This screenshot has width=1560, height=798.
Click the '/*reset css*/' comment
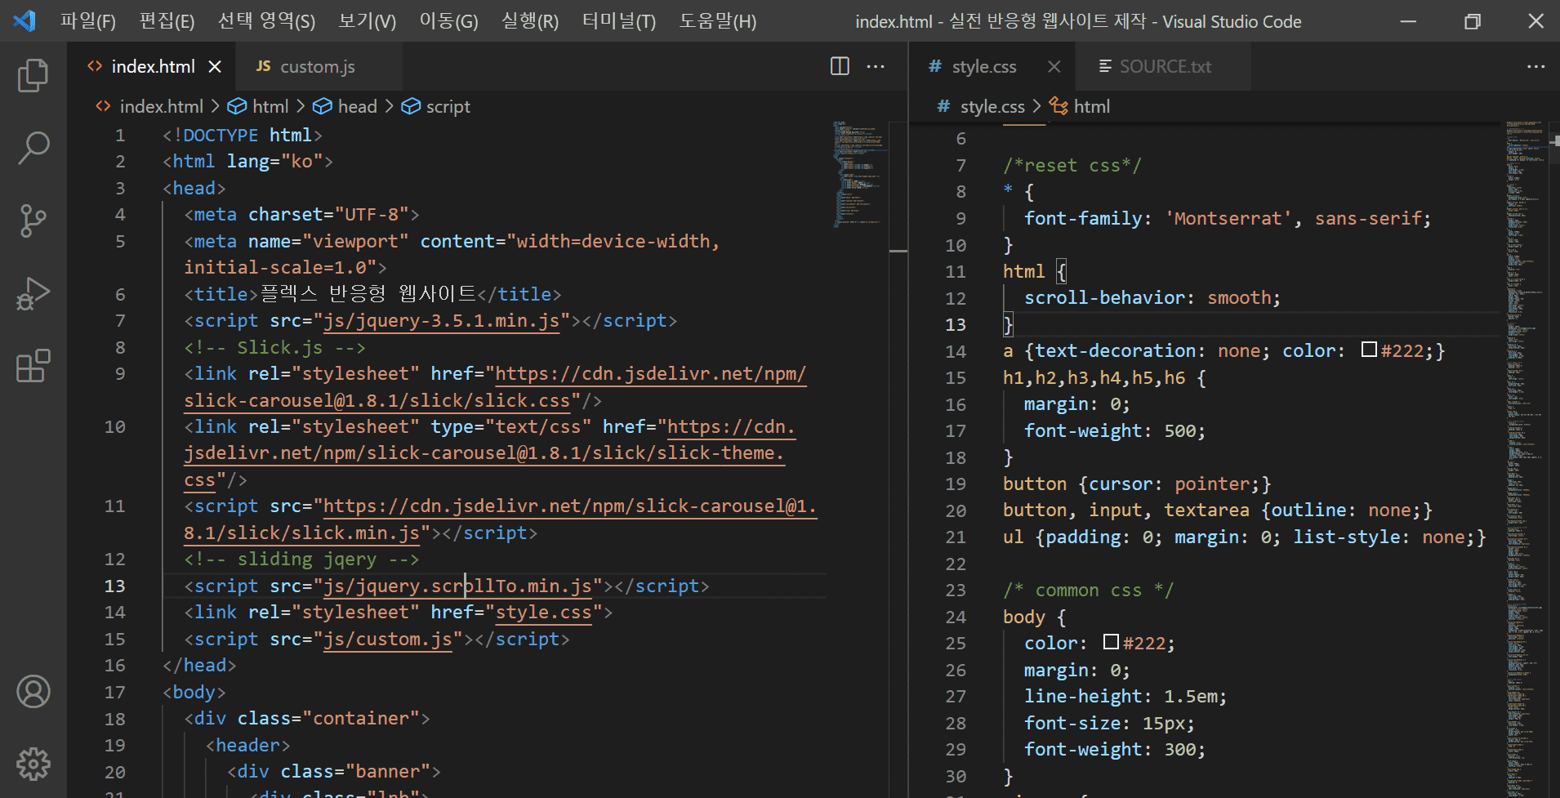pos(1072,166)
